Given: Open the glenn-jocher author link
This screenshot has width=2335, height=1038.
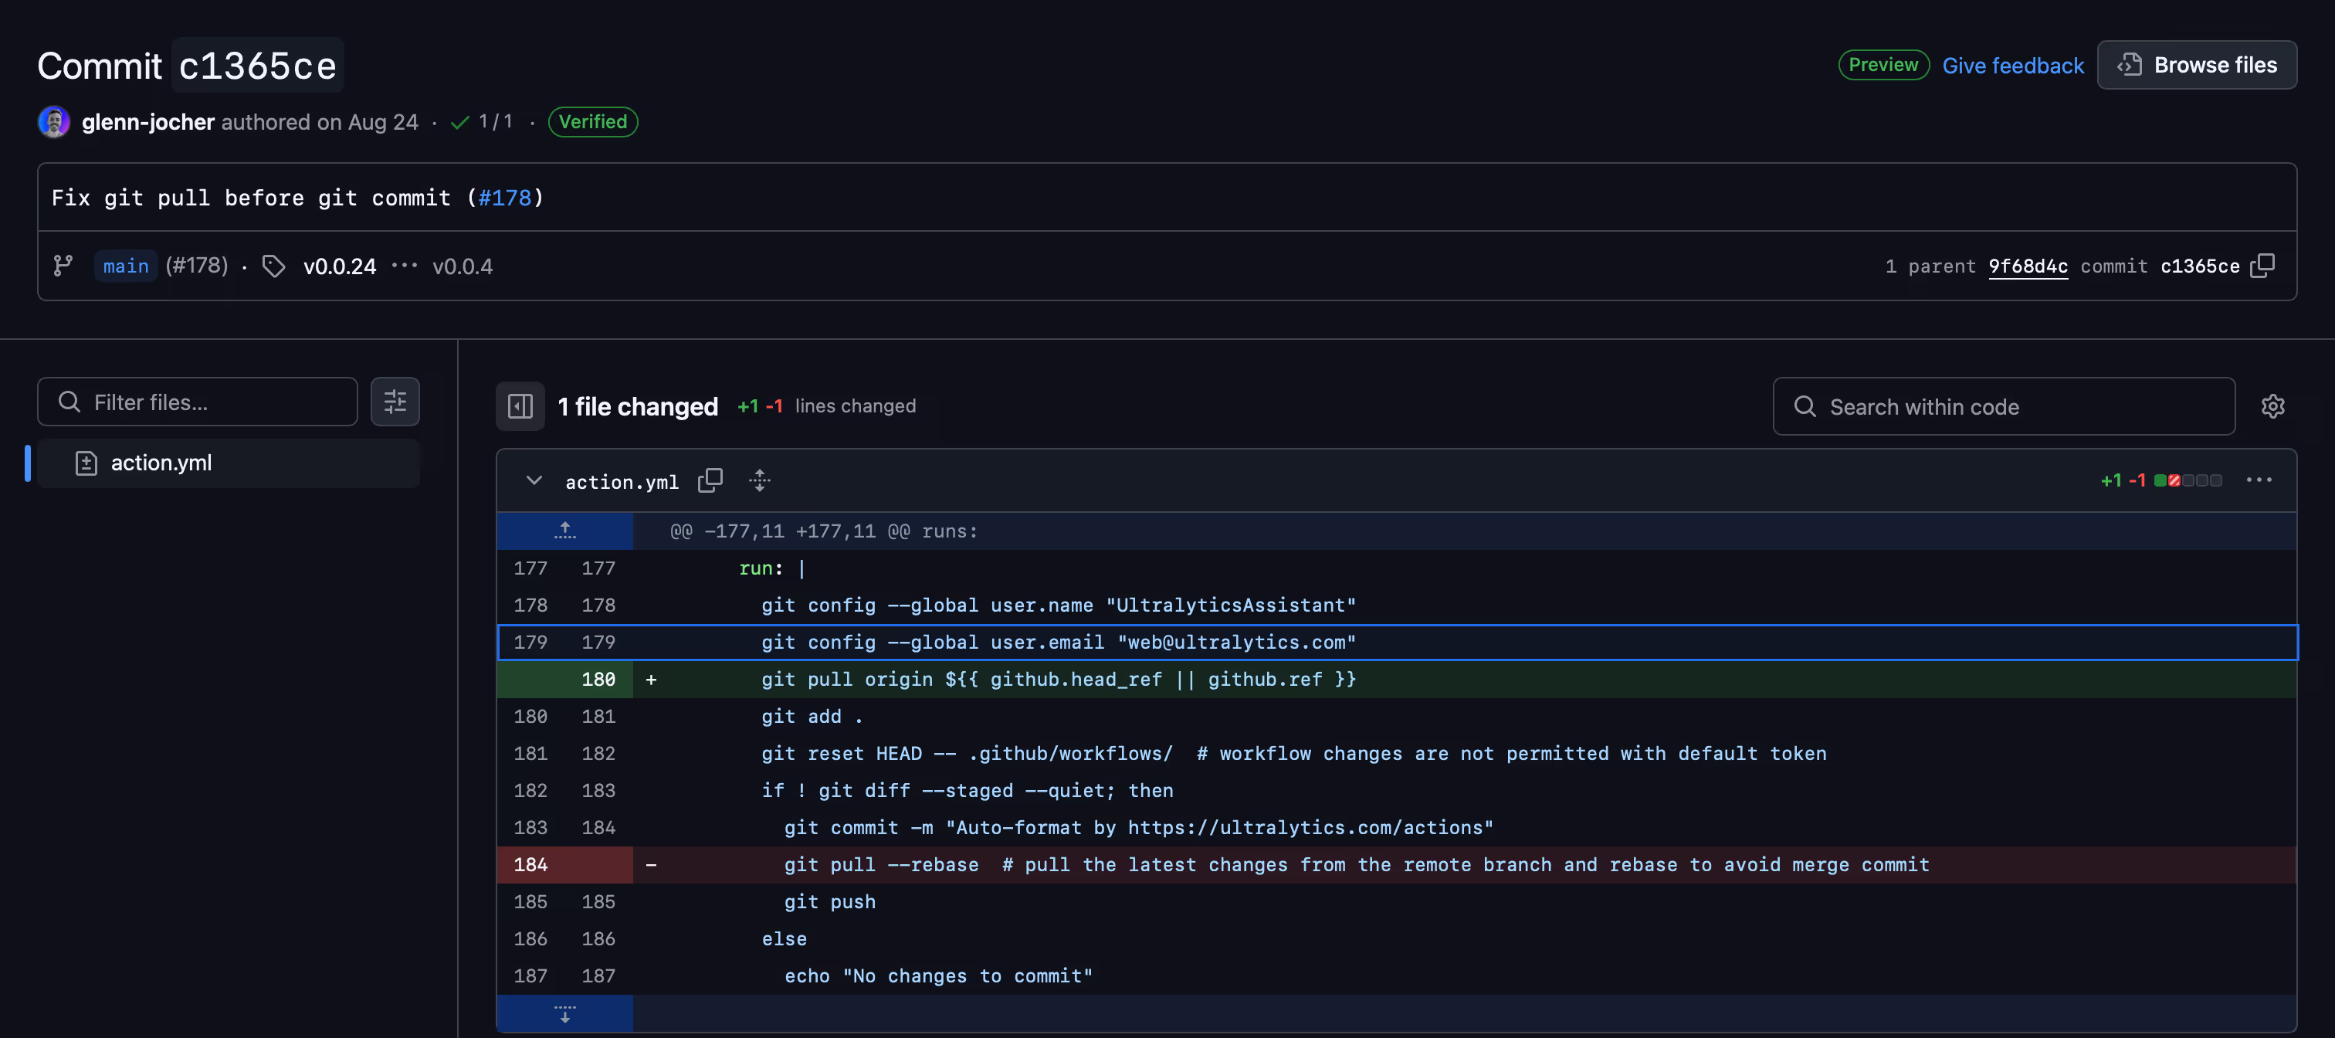Looking at the screenshot, I should [x=147, y=121].
